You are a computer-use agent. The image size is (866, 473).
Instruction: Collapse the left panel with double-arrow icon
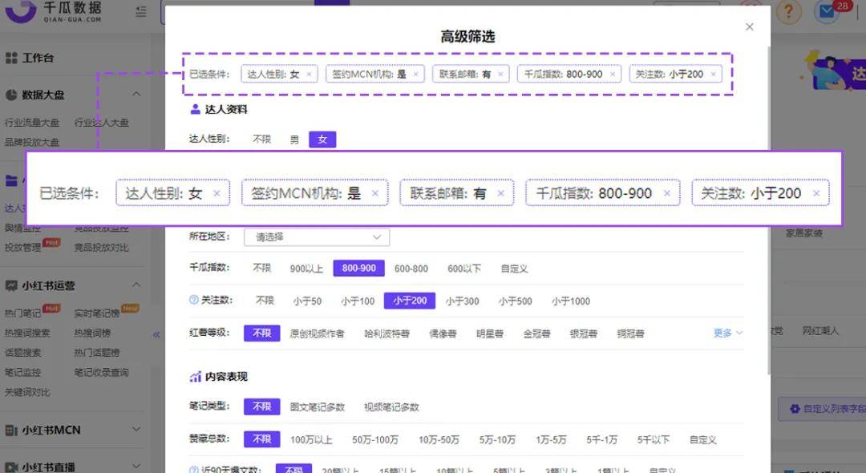click(x=156, y=334)
